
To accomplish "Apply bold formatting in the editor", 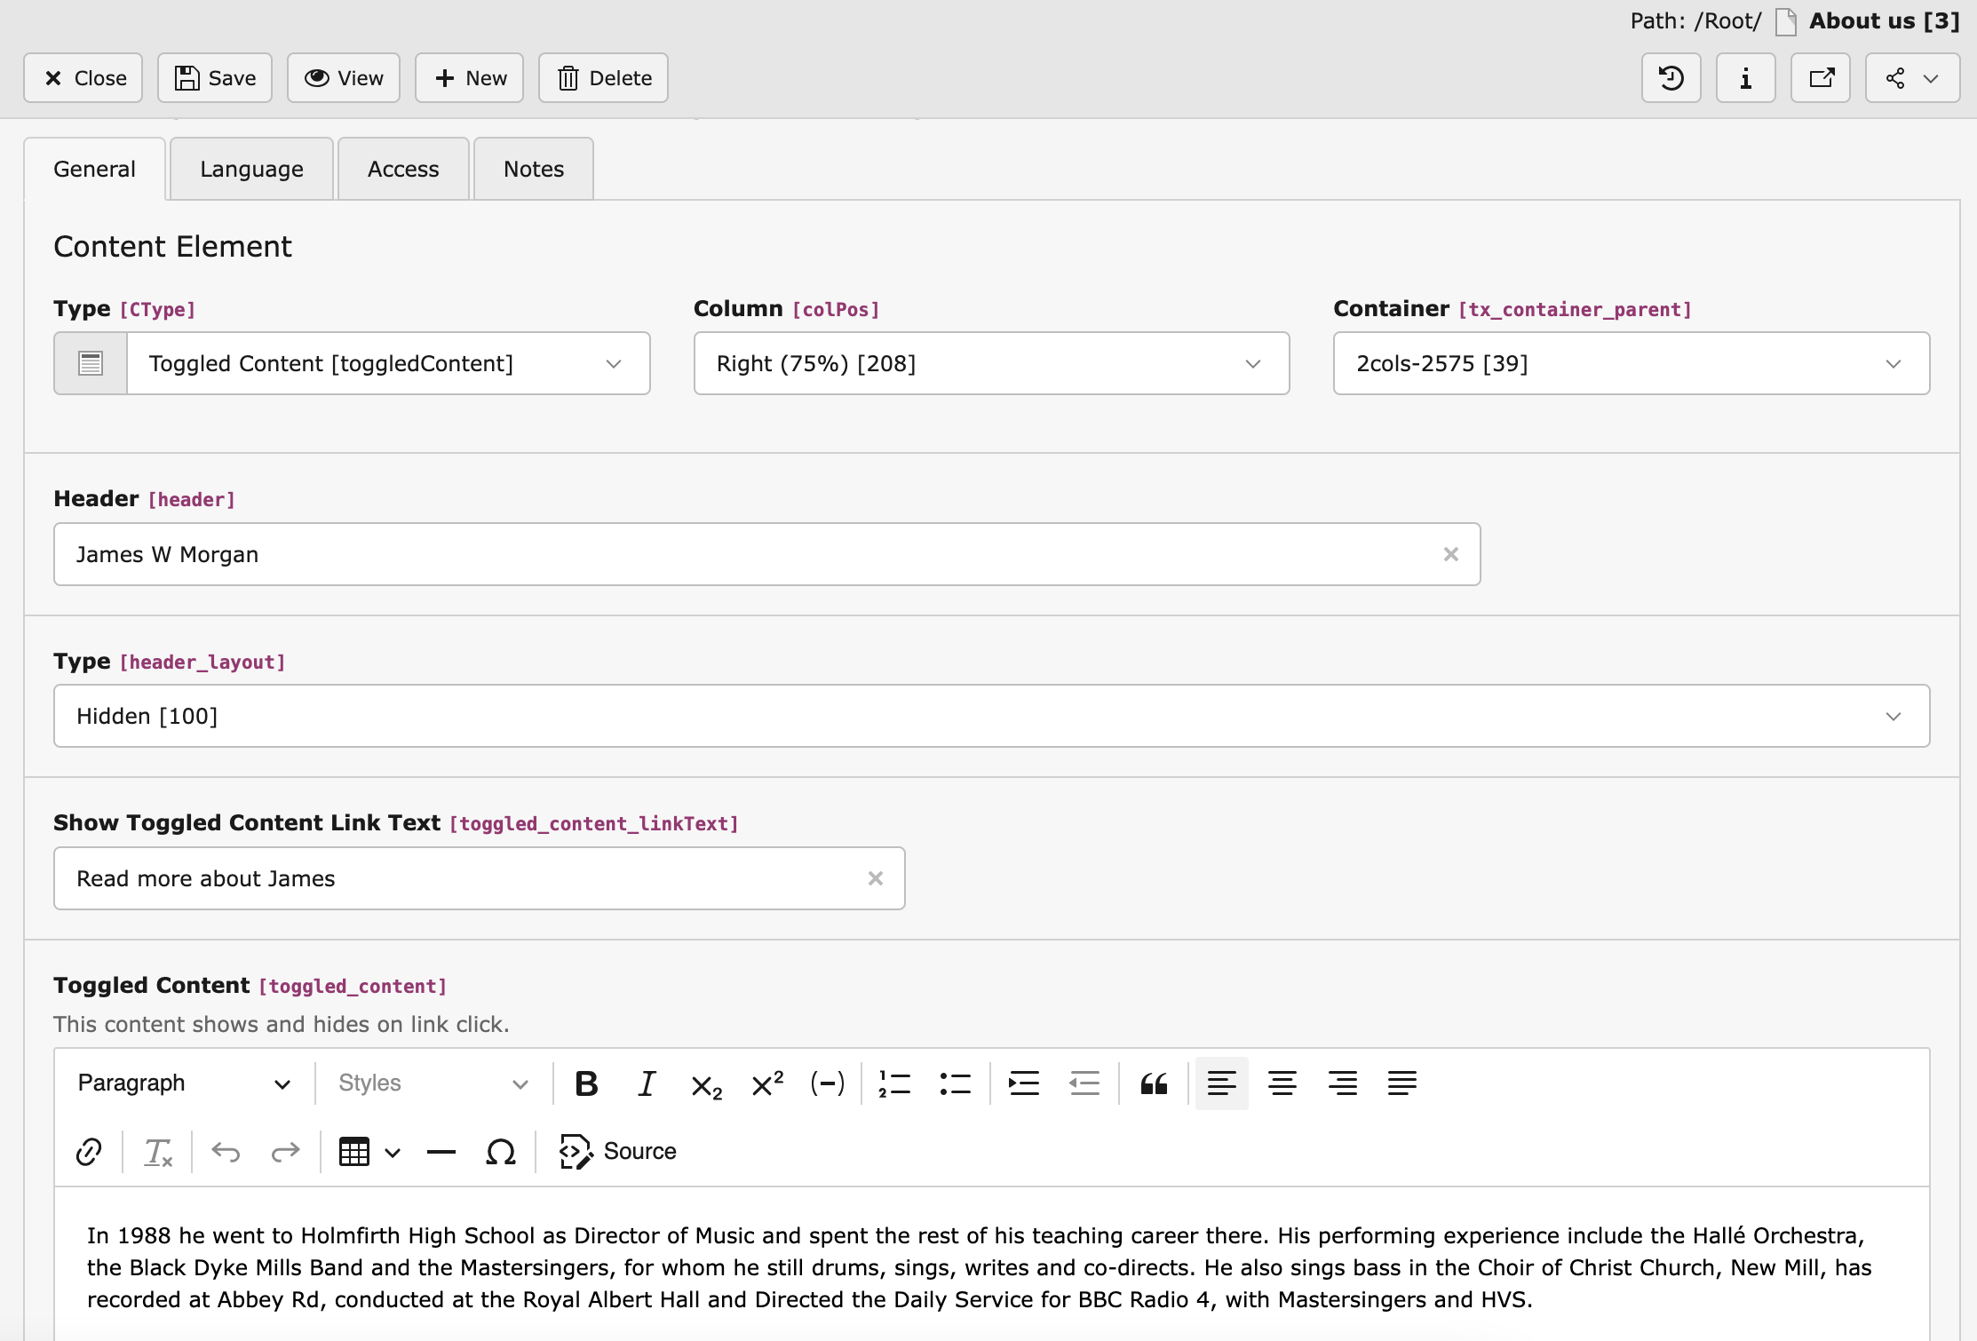I will 585,1083.
